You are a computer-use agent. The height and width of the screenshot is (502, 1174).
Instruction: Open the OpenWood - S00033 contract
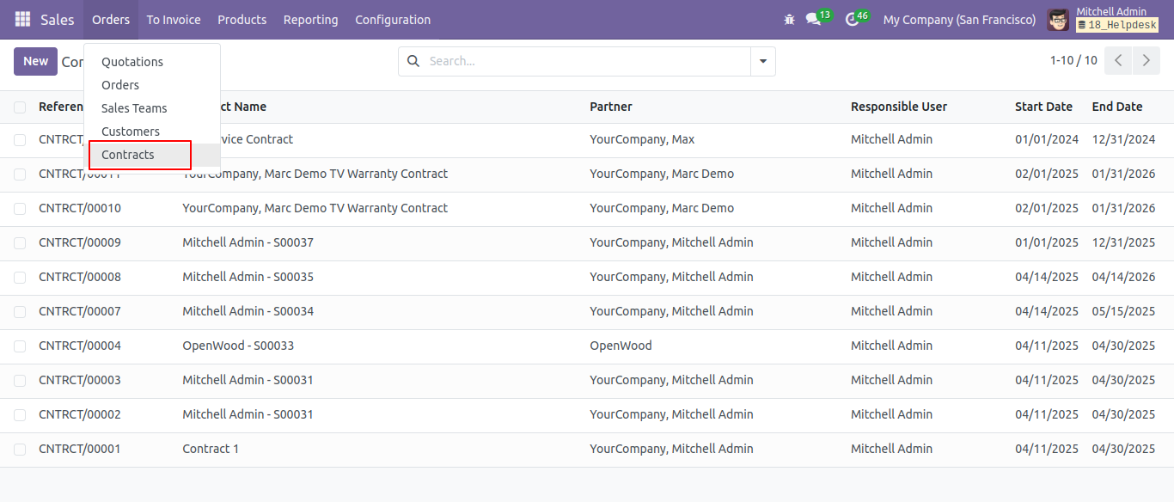[238, 346]
